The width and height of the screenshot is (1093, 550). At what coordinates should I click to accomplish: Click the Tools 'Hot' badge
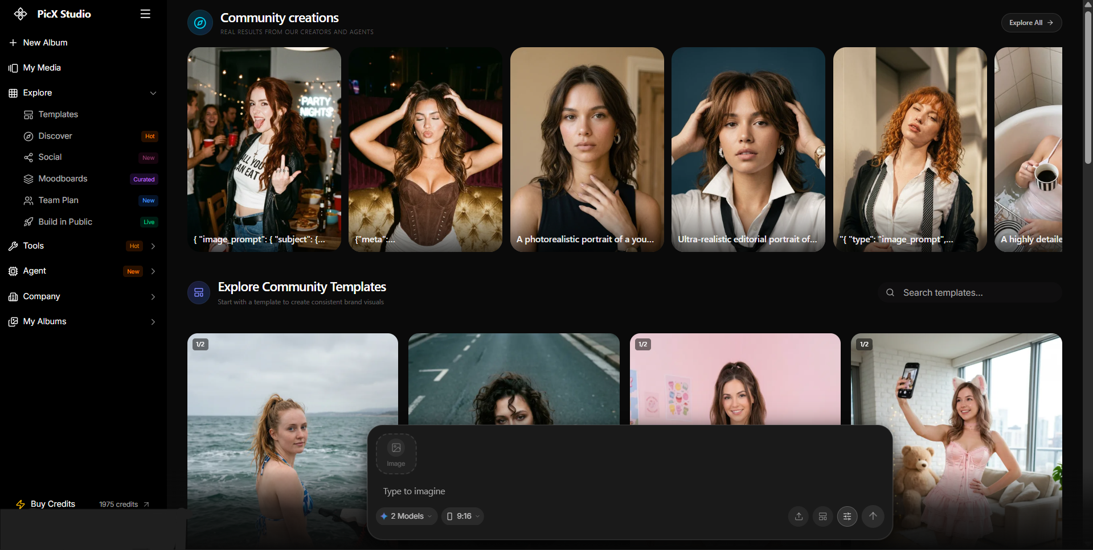click(x=134, y=246)
